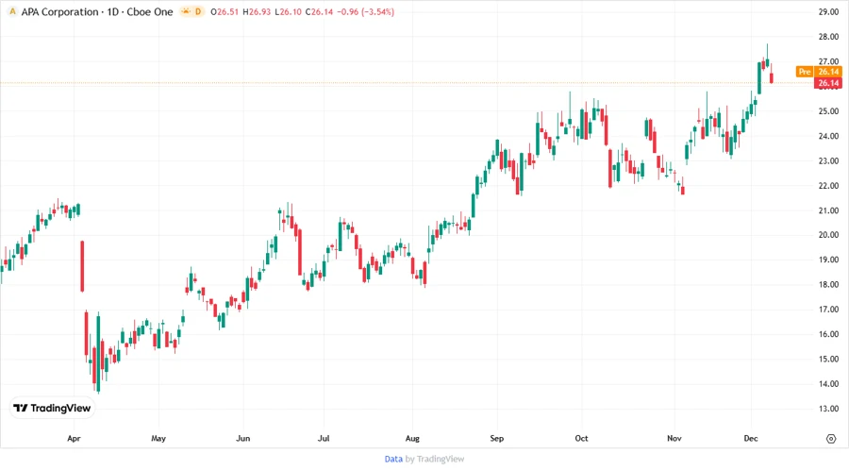Click the Oct label on time axis

(x=581, y=439)
